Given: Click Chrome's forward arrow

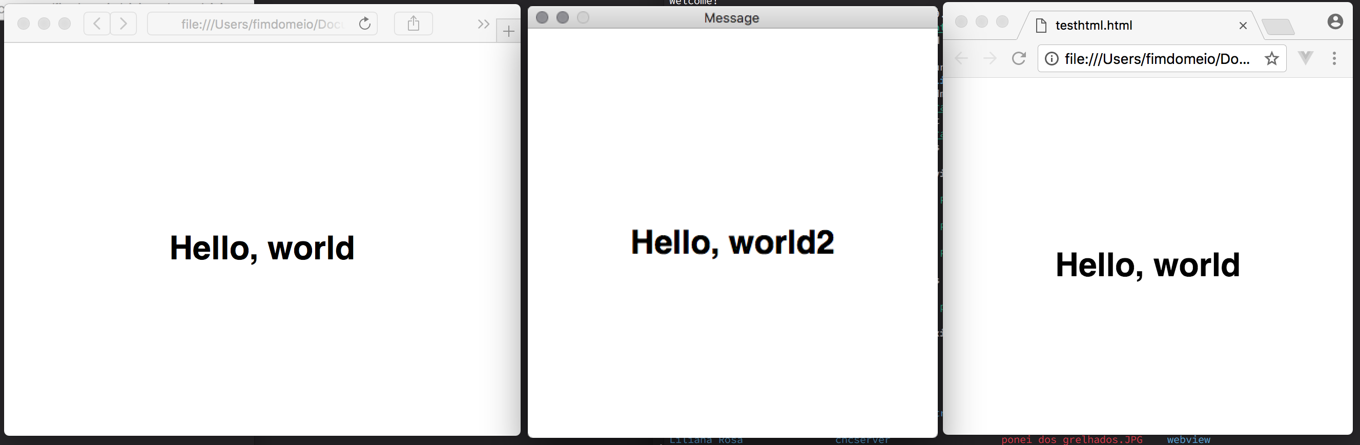Looking at the screenshot, I should tap(990, 58).
